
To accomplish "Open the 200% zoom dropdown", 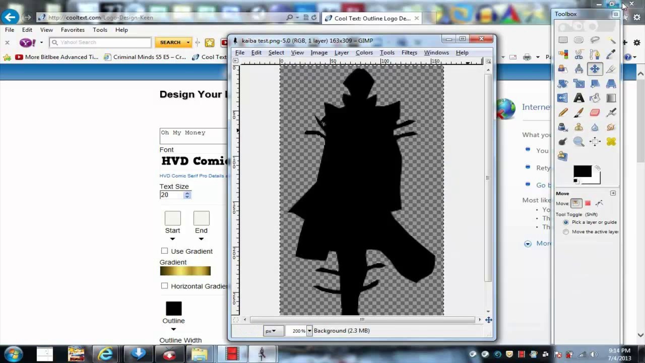I will click(309, 331).
